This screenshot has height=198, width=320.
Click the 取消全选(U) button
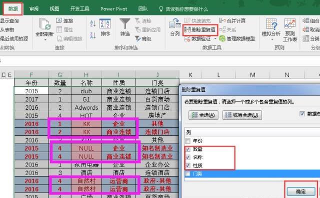click(242, 115)
